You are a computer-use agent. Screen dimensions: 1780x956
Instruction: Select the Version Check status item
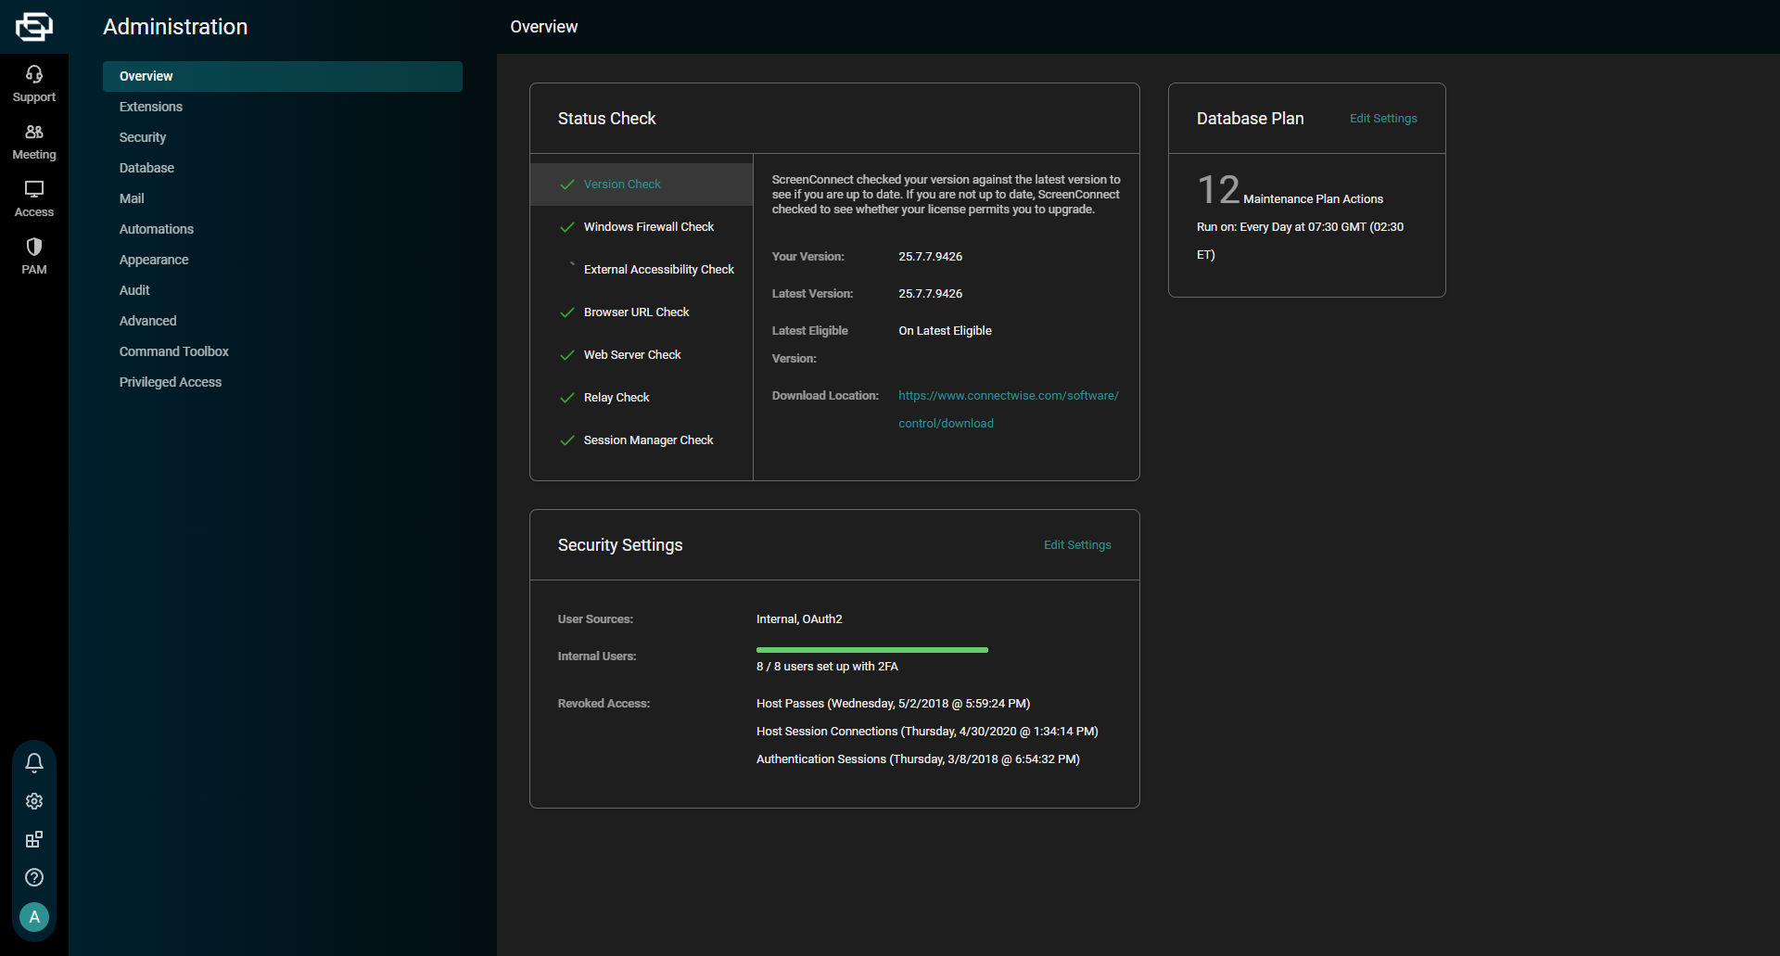pyautogui.click(x=622, y=185)
